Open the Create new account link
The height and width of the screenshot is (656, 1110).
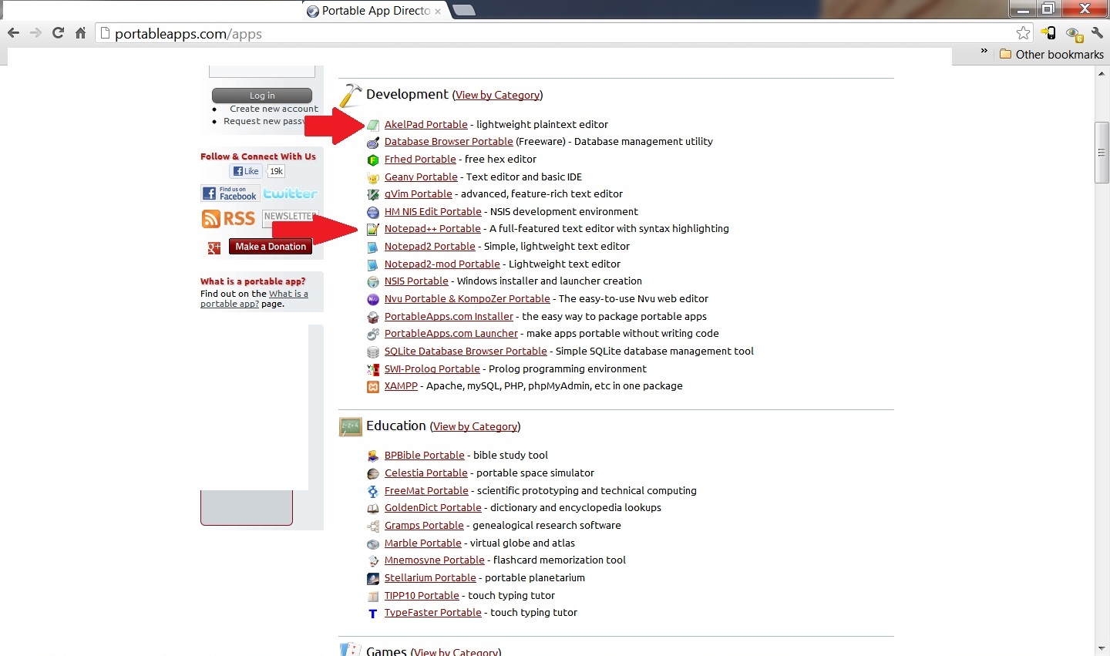(274, 109)
